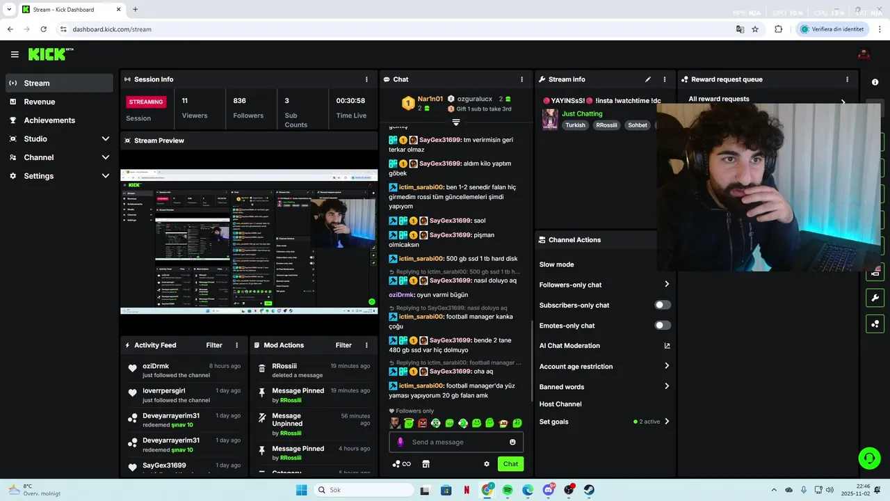Open Chat panel options menu
890x501 pixels.
[x=521, y=79]
